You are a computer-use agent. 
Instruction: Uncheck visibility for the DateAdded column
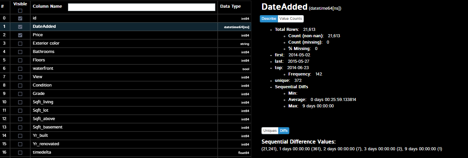(x=20, y=27)
